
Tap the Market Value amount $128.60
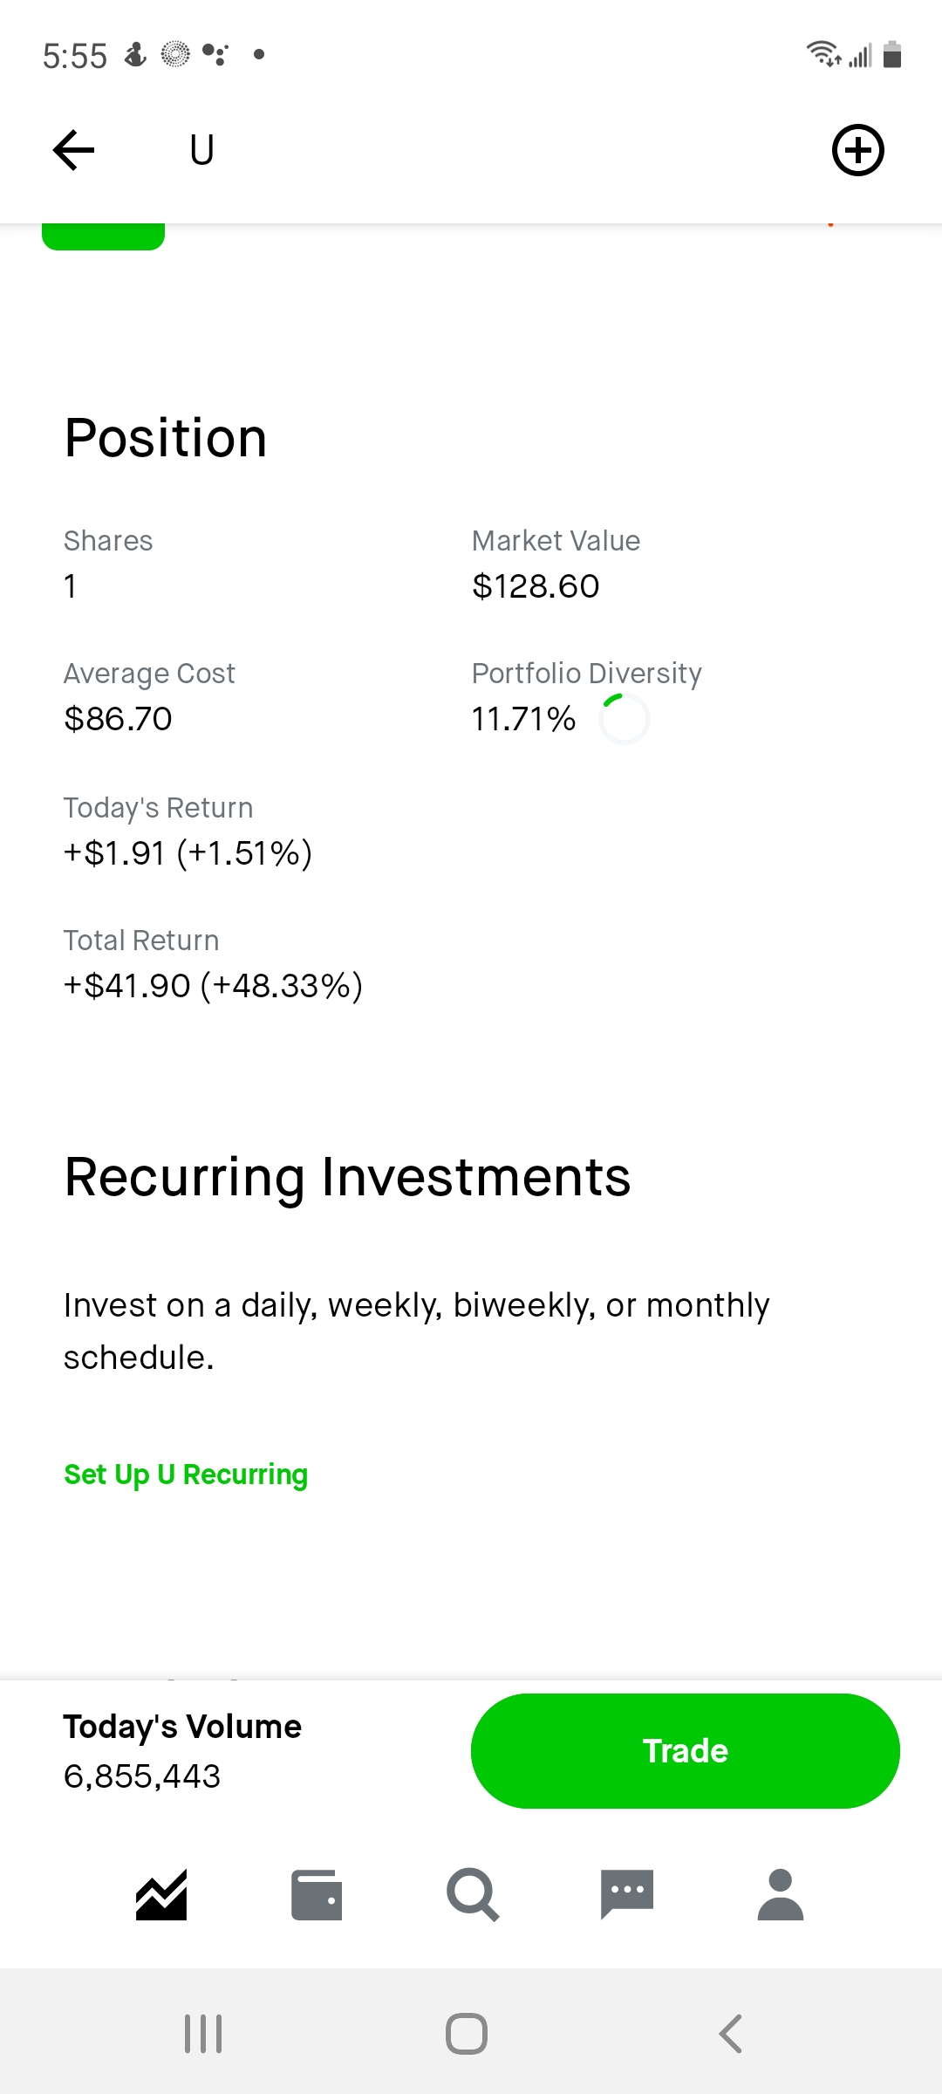[x=536, y=586]
